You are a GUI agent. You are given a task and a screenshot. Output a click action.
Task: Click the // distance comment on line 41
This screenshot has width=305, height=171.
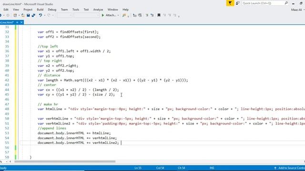pyautogui.click(x=49, y=75)
